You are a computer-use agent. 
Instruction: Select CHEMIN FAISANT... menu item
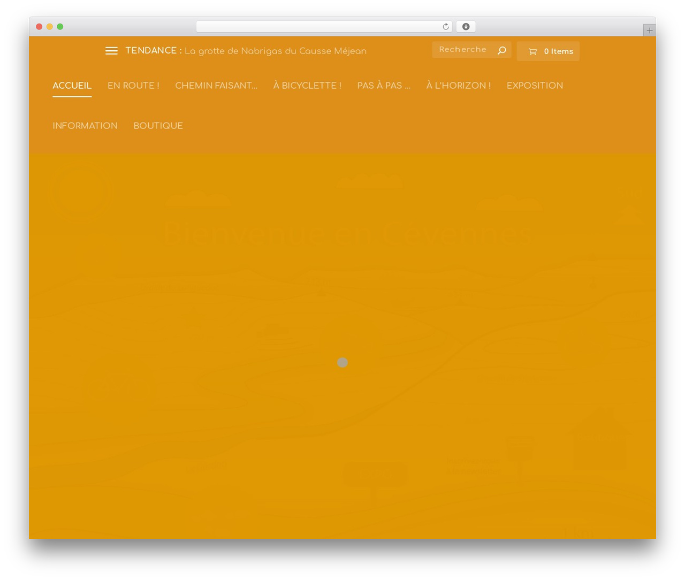coord(216,86)
